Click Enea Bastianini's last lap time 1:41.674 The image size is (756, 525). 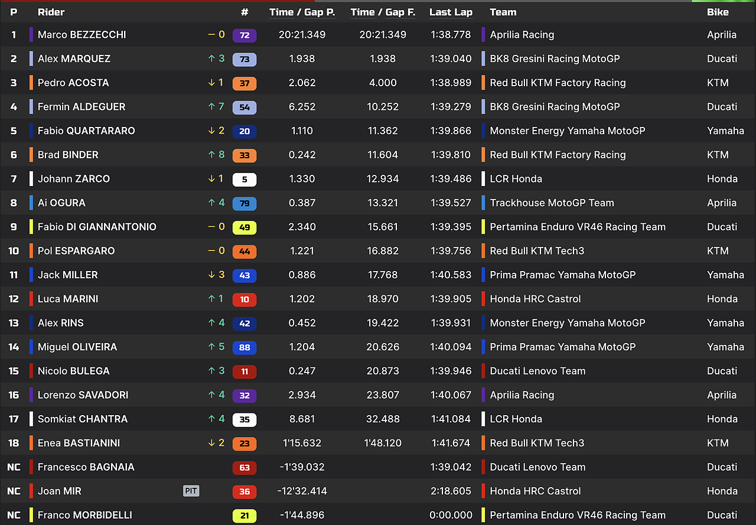click(451, 443)
